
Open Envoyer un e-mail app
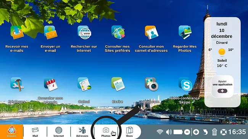point(51,32)
